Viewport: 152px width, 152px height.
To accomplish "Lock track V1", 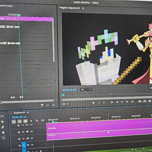I will [x=20, y=145].
